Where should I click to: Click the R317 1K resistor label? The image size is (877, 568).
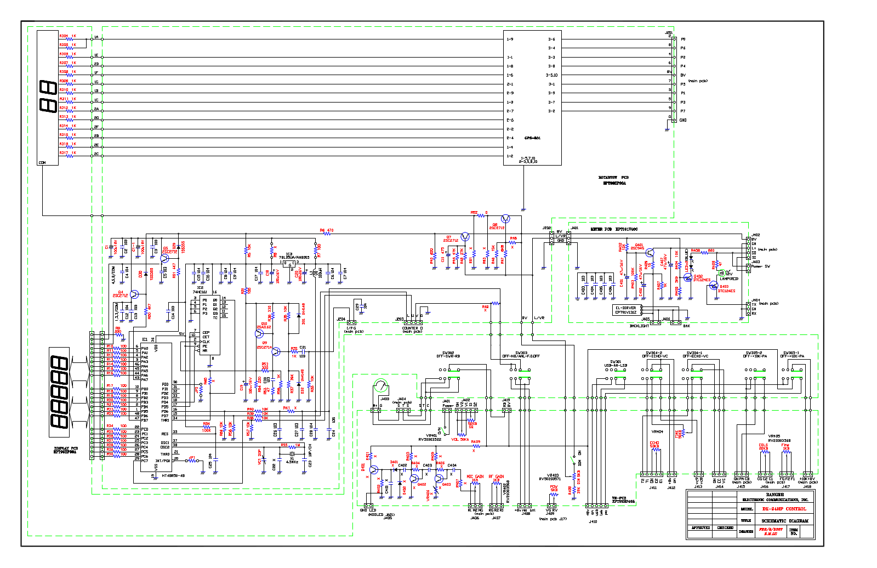(x=67, y=153)
